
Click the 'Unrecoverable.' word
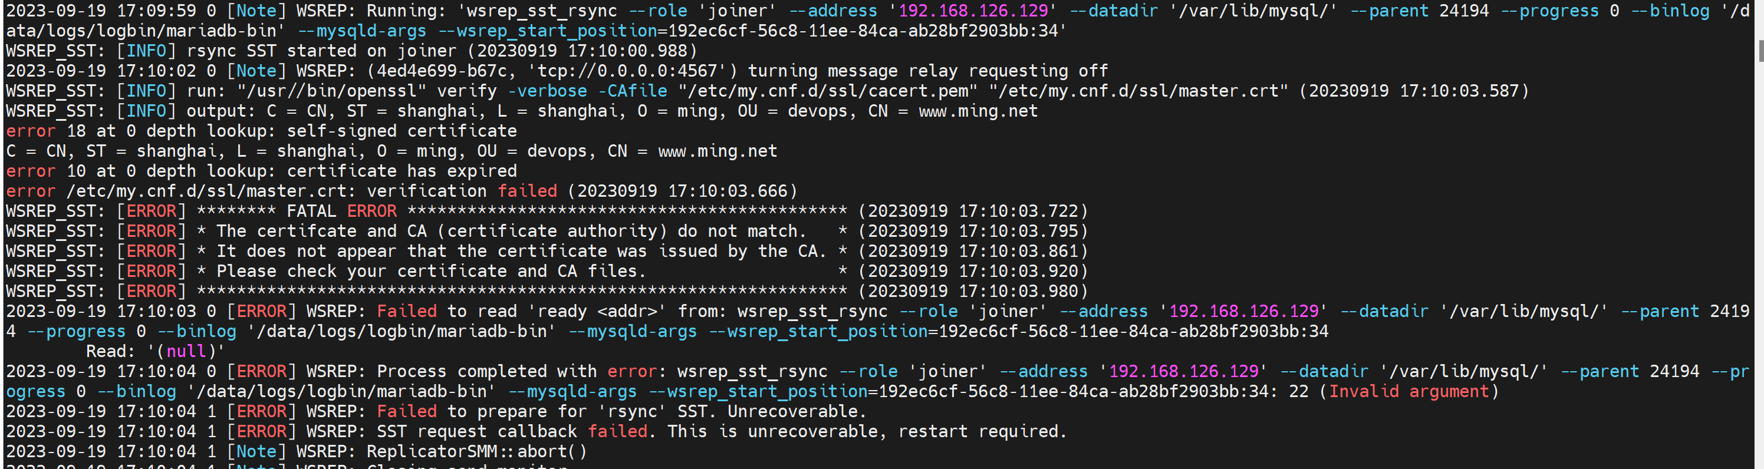pyautogui.click(x=797, y=411)
